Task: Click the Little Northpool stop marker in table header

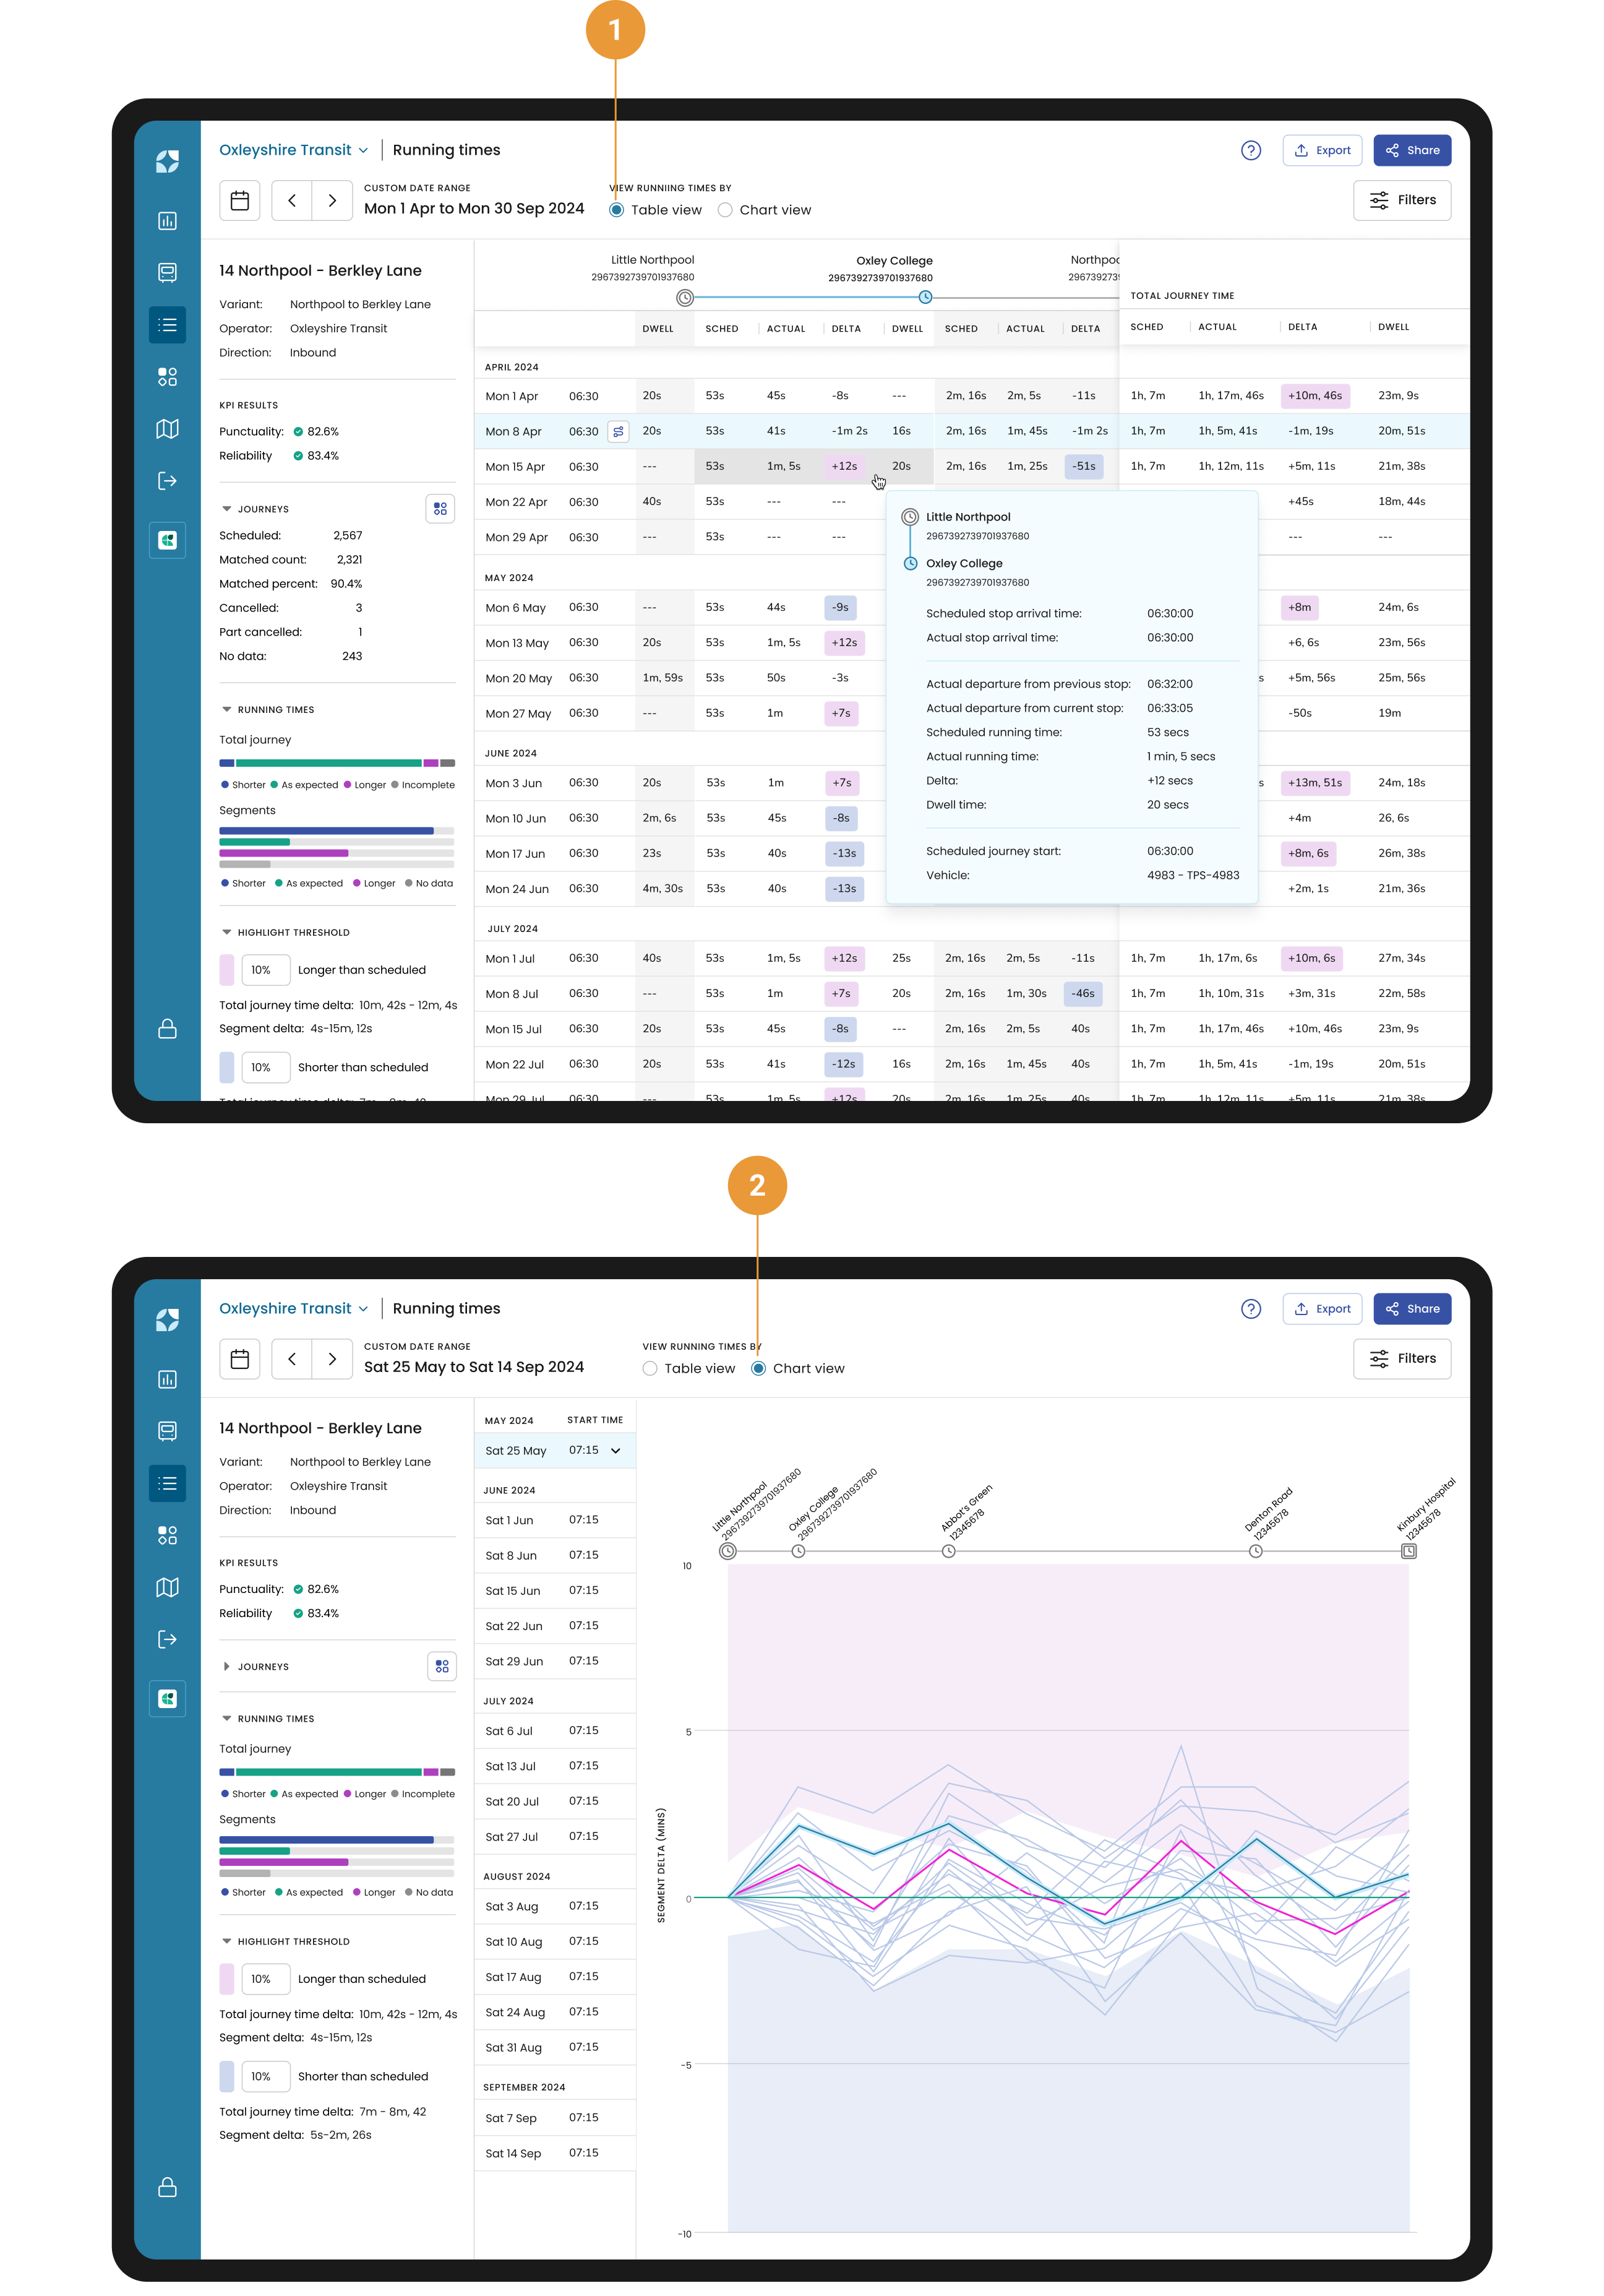Action: pos(685,297)
